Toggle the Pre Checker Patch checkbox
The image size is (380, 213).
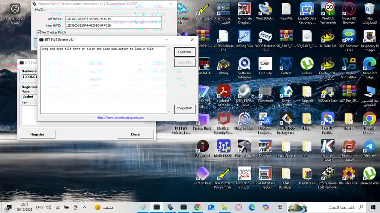click(x=39, y=32)
